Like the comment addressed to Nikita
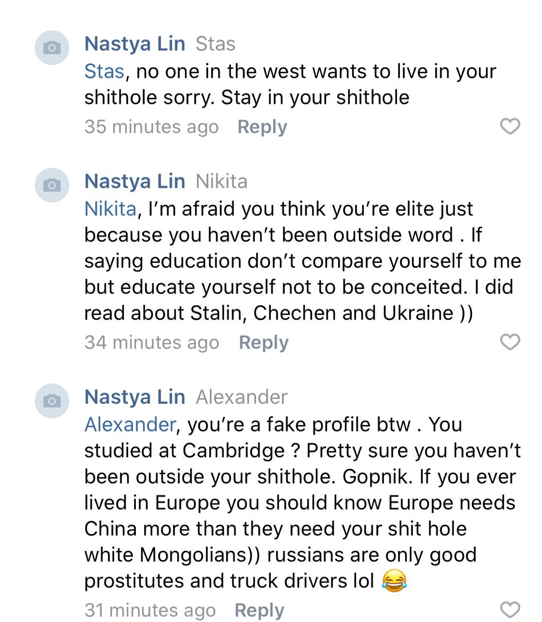Screen dimensions: 542x622 [510, 342]
